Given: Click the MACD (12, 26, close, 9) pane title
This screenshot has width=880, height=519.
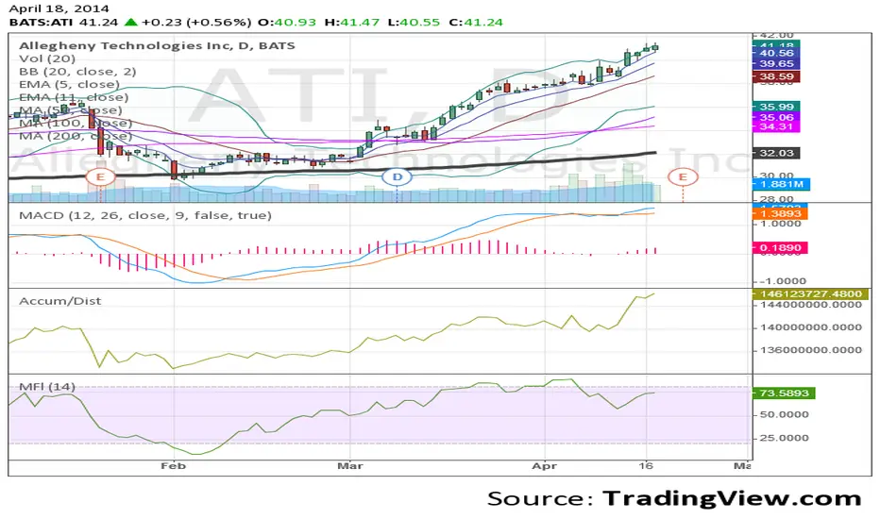Looking at the screenshot, I should [145, 215].
